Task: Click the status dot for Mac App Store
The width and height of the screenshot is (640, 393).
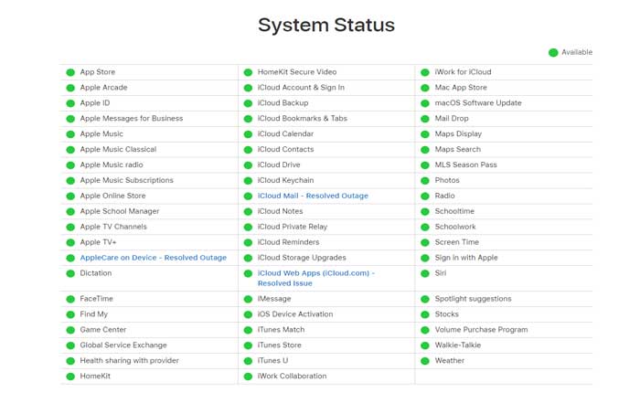Action: pyautogui.click(x=425, y=88)
